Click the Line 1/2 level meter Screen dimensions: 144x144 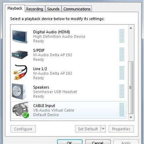point(122,73)
